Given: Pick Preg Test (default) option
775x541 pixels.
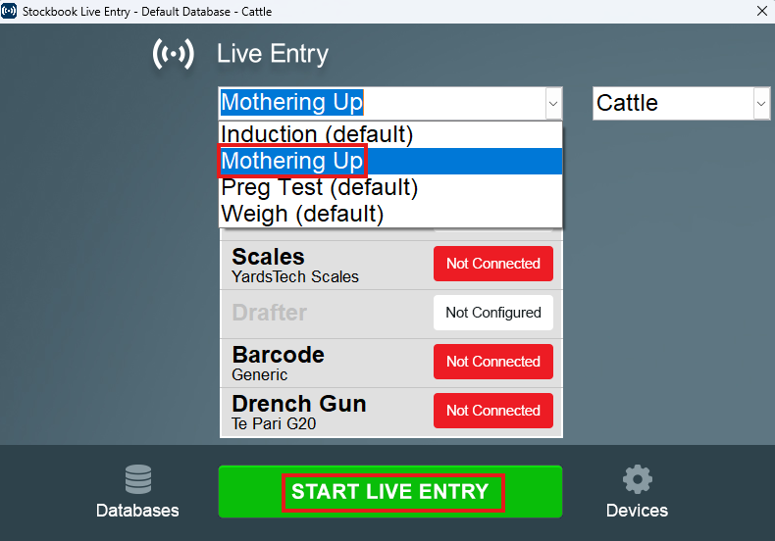Looking at the screenshot, I should 320,187.
